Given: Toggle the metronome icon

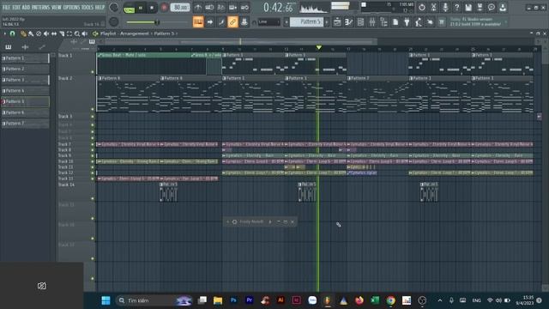Looking at the screenshot, I should (198, 8).
